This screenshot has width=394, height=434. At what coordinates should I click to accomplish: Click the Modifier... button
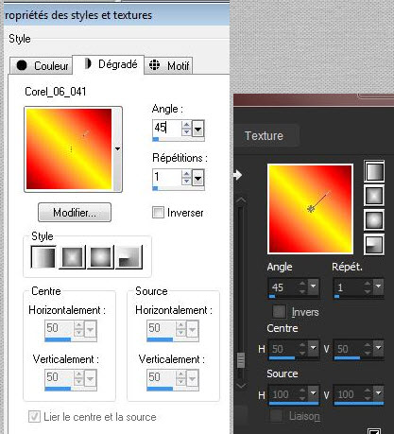pyautogui.click(x=75, y=213)
